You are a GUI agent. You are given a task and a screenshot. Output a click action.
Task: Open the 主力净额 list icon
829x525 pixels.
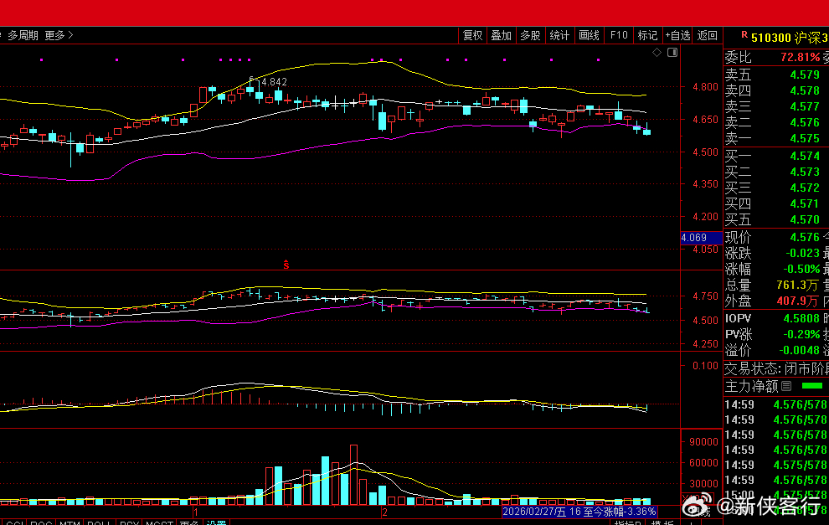(786, 386)
